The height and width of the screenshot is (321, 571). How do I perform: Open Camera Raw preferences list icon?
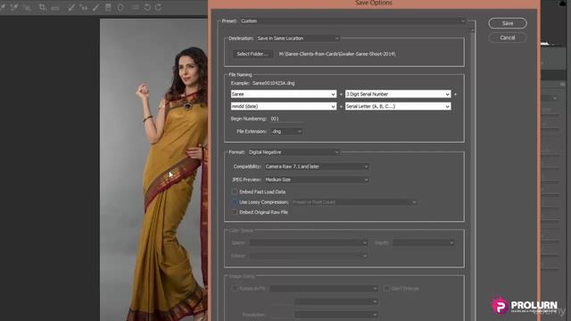[x=135, y=7]
